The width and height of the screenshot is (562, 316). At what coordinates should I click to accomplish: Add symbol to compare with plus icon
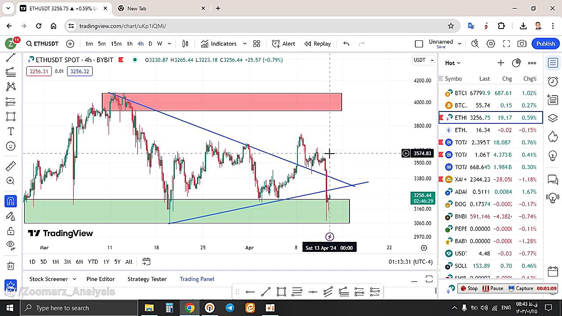pyautogui.click(x=70, y=43)
